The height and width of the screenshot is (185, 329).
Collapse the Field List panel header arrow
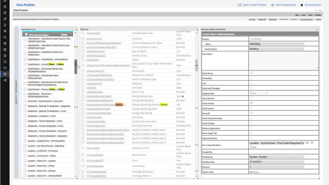click(197, 30)
